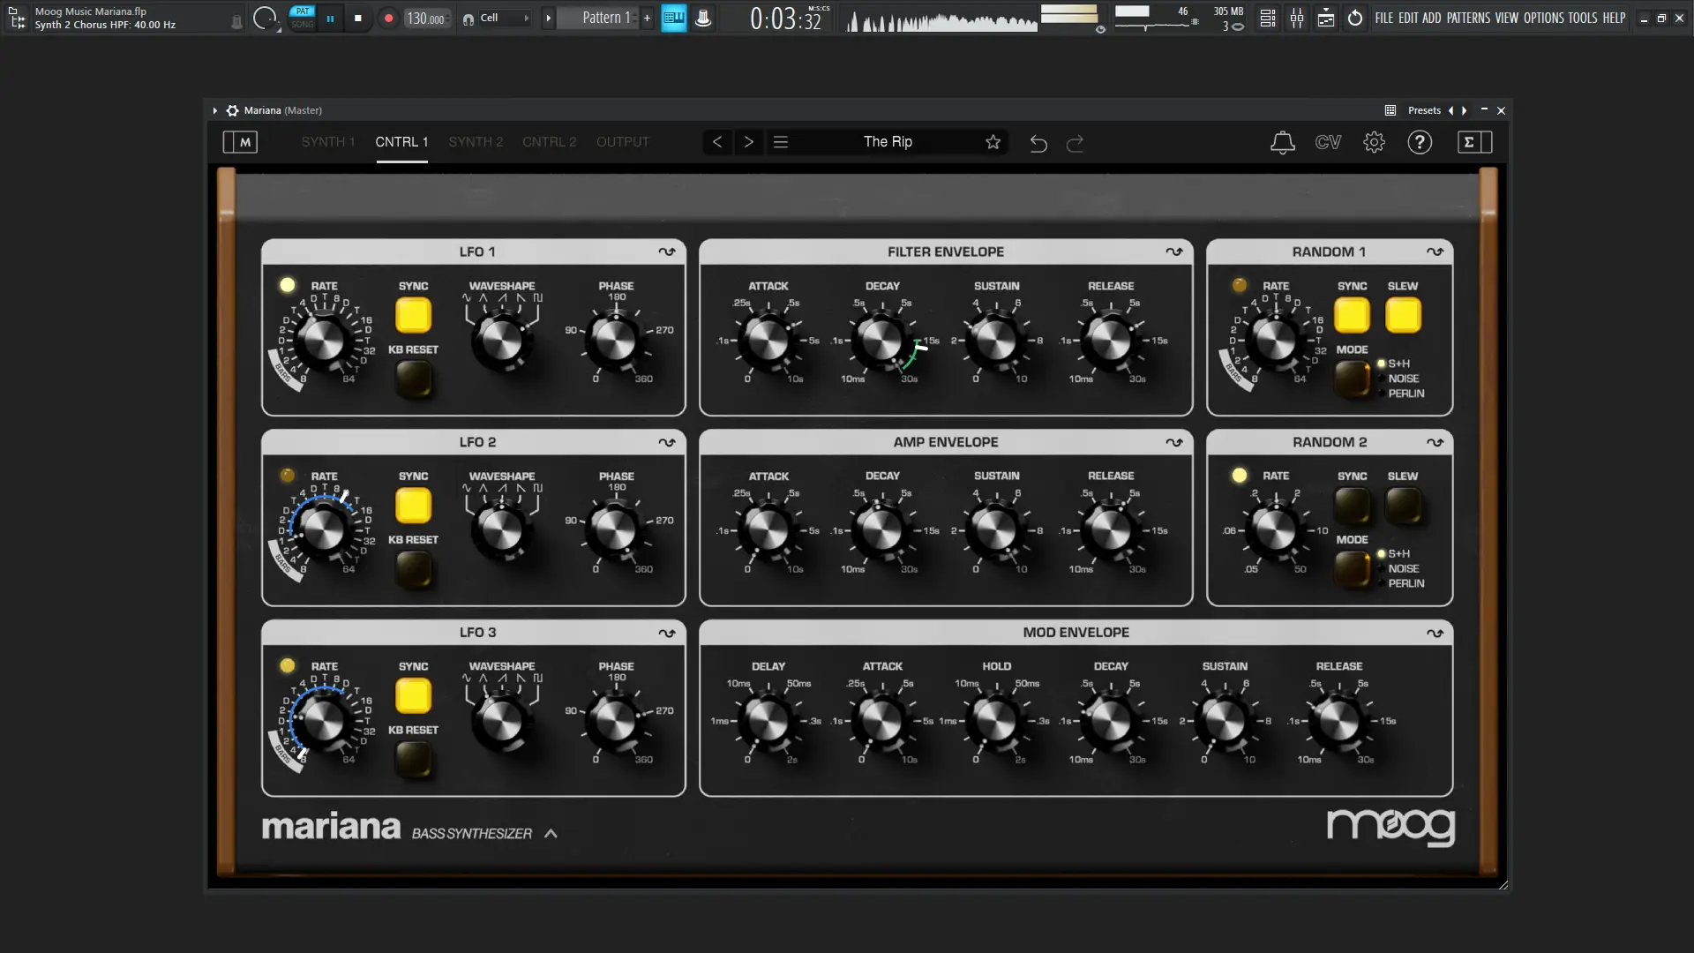Click the help question mark icon
Viewport: 1694px width, 953px height.
tap(1420, 142)
